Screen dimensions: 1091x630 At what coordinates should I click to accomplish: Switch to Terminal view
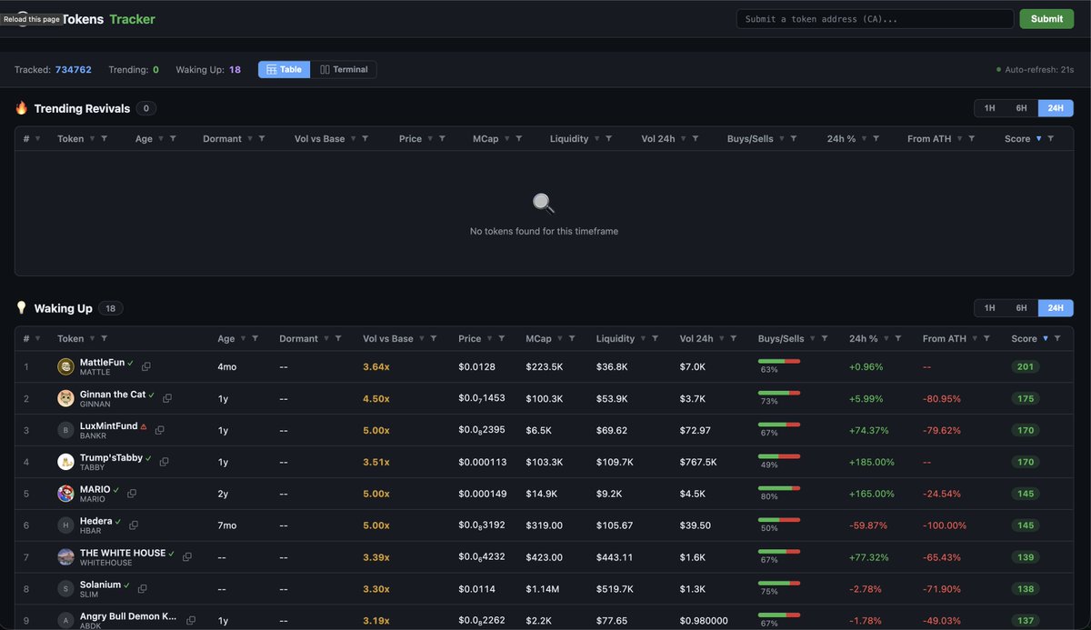(344, 69)
